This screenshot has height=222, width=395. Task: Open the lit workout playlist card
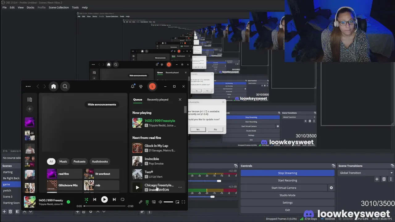tap(102, 174)
